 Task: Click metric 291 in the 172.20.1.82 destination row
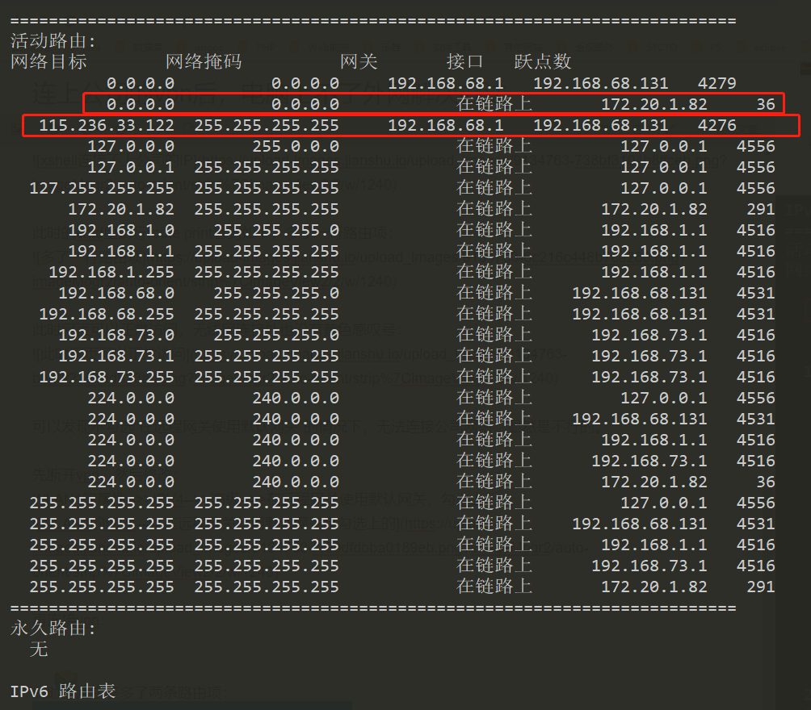click(x=761, y=209)
